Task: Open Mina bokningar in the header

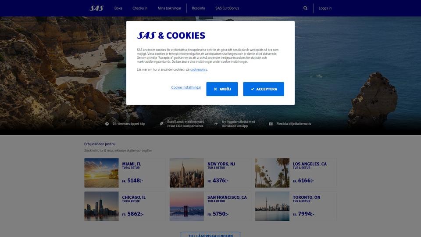Action: (x=169, y=8)
